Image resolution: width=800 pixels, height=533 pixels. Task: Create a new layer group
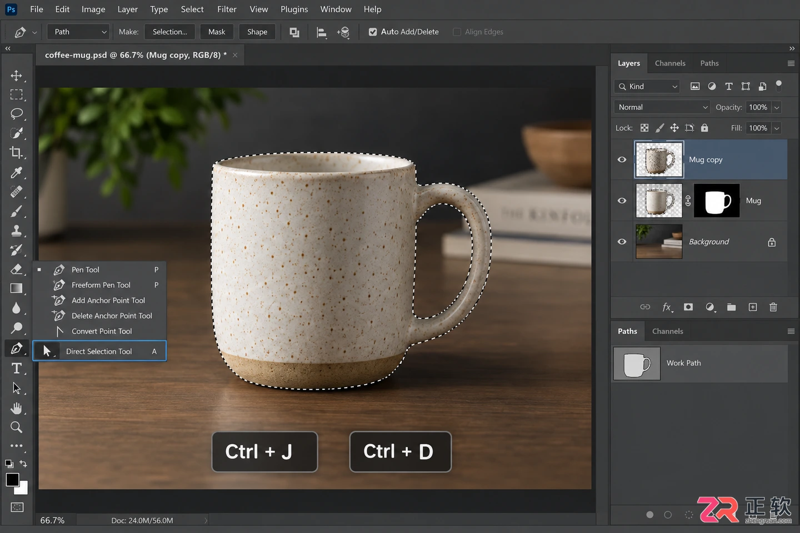[731, 307]
